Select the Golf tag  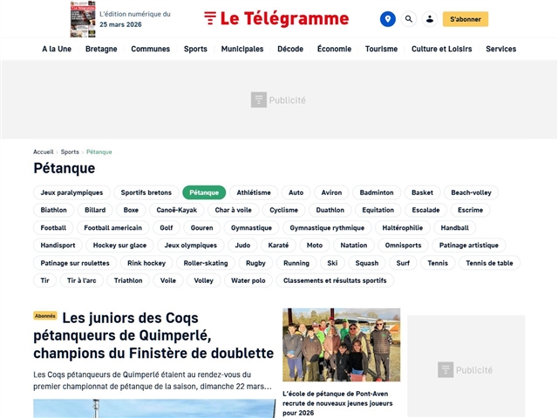click(x=167, y=228)
